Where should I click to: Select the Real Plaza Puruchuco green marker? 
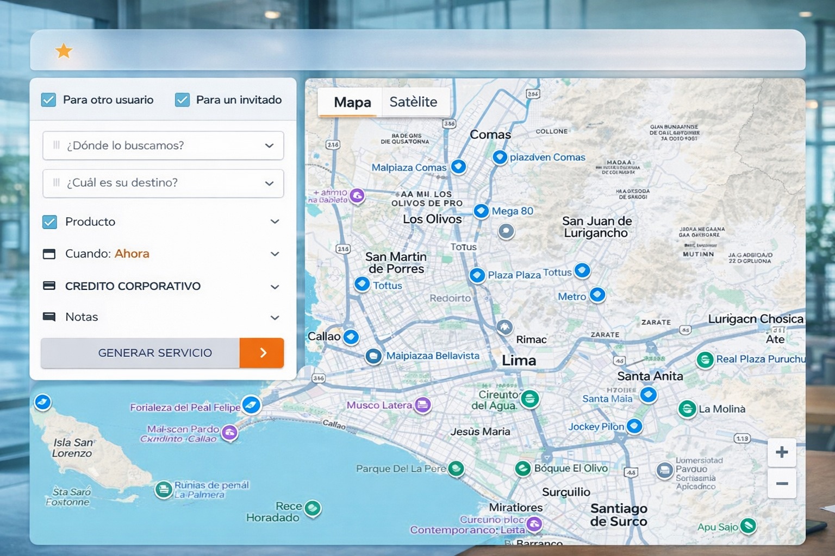pos(705,359)
